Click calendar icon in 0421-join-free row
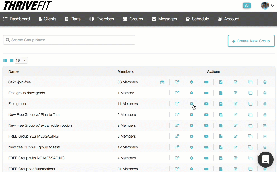 162,82
